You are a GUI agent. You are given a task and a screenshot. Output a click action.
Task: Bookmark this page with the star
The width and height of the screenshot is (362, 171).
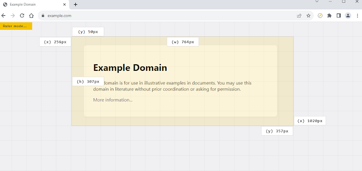308,16
